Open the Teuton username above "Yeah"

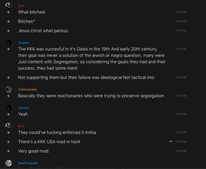click(23, 108)
